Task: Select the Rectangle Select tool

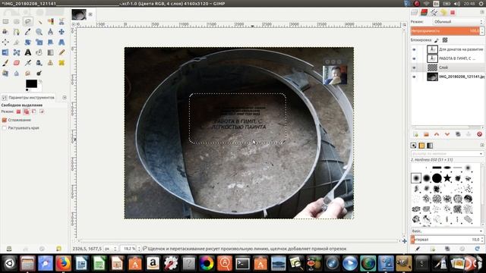Action: [5, 21]
